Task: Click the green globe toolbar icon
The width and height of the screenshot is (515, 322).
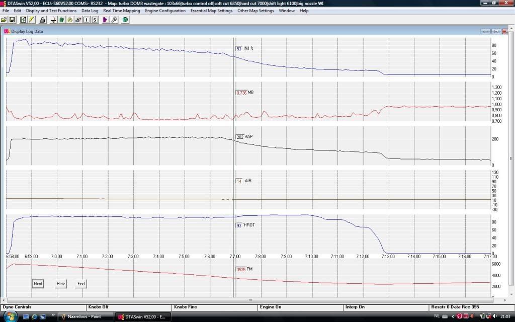Action: tap(125, 20)
